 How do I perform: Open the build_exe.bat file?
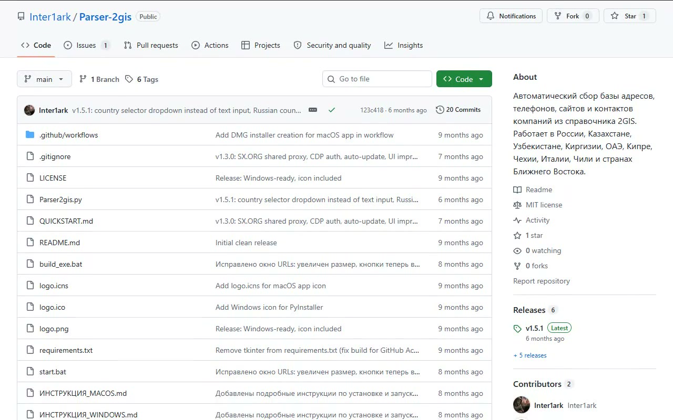click(61, 264)
